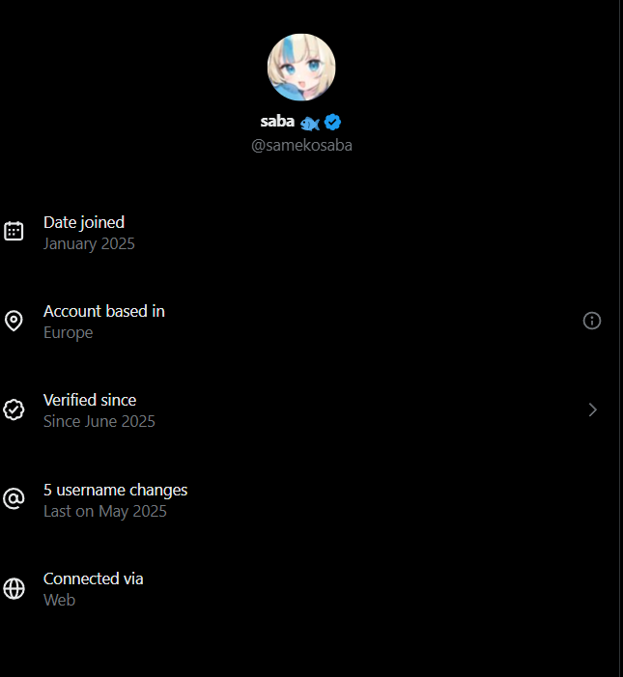Click the Europe location text
Image resolution: width=623 pixels, height=677 pixels.
pos(69,333)
